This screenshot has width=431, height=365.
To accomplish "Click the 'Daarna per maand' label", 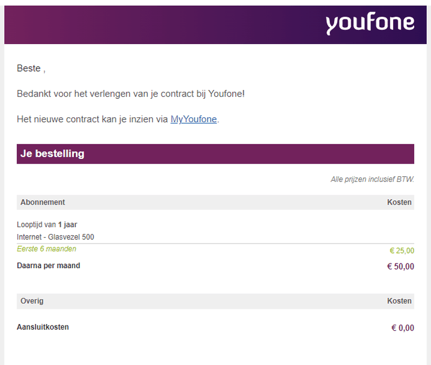I will click(48, 266).
